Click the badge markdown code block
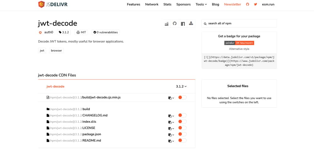The width and height of the screenshot is (314, 157). [239, 61]
